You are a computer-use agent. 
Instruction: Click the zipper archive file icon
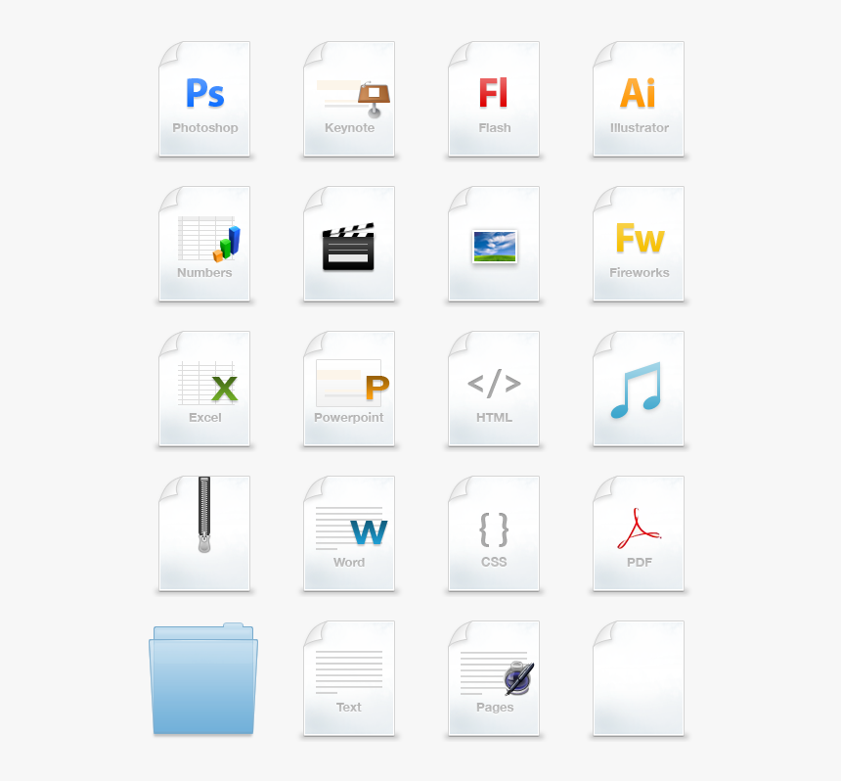click(204, 534)
